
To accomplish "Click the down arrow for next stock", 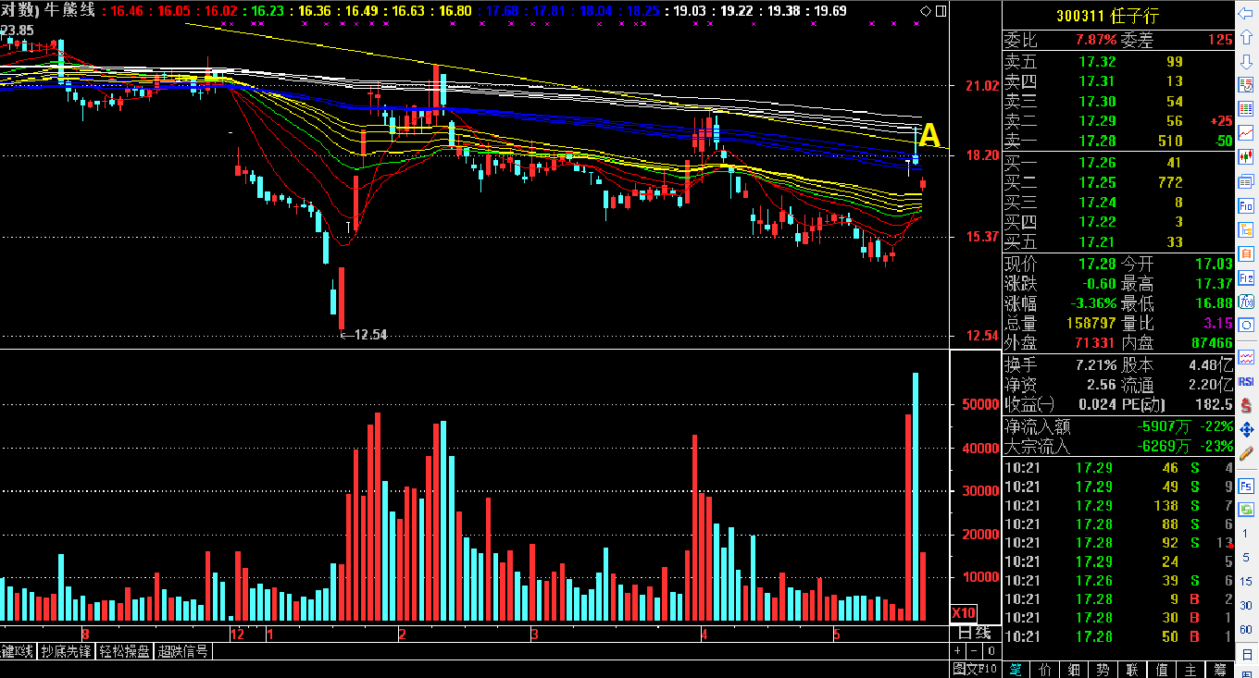I will pyautogui.click(x=1246, y=63).
